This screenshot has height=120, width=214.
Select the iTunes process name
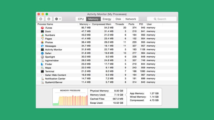tap(48, 28)
